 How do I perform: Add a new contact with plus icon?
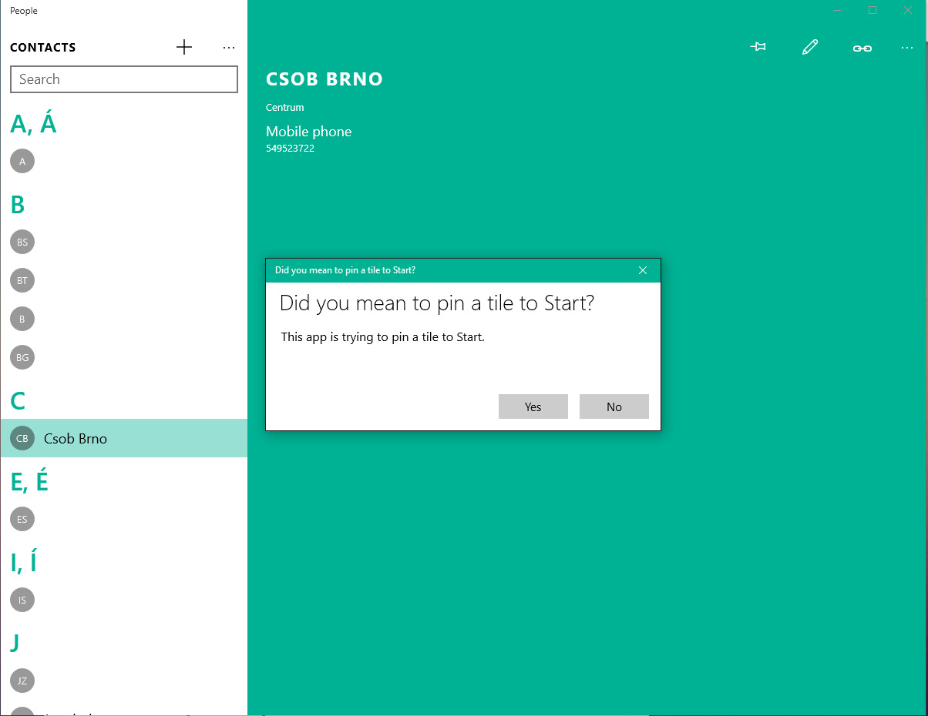click(x=183, y=48)
